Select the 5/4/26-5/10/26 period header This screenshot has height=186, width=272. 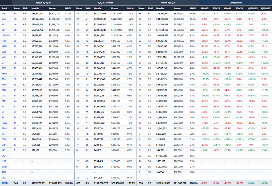(43, 3)
